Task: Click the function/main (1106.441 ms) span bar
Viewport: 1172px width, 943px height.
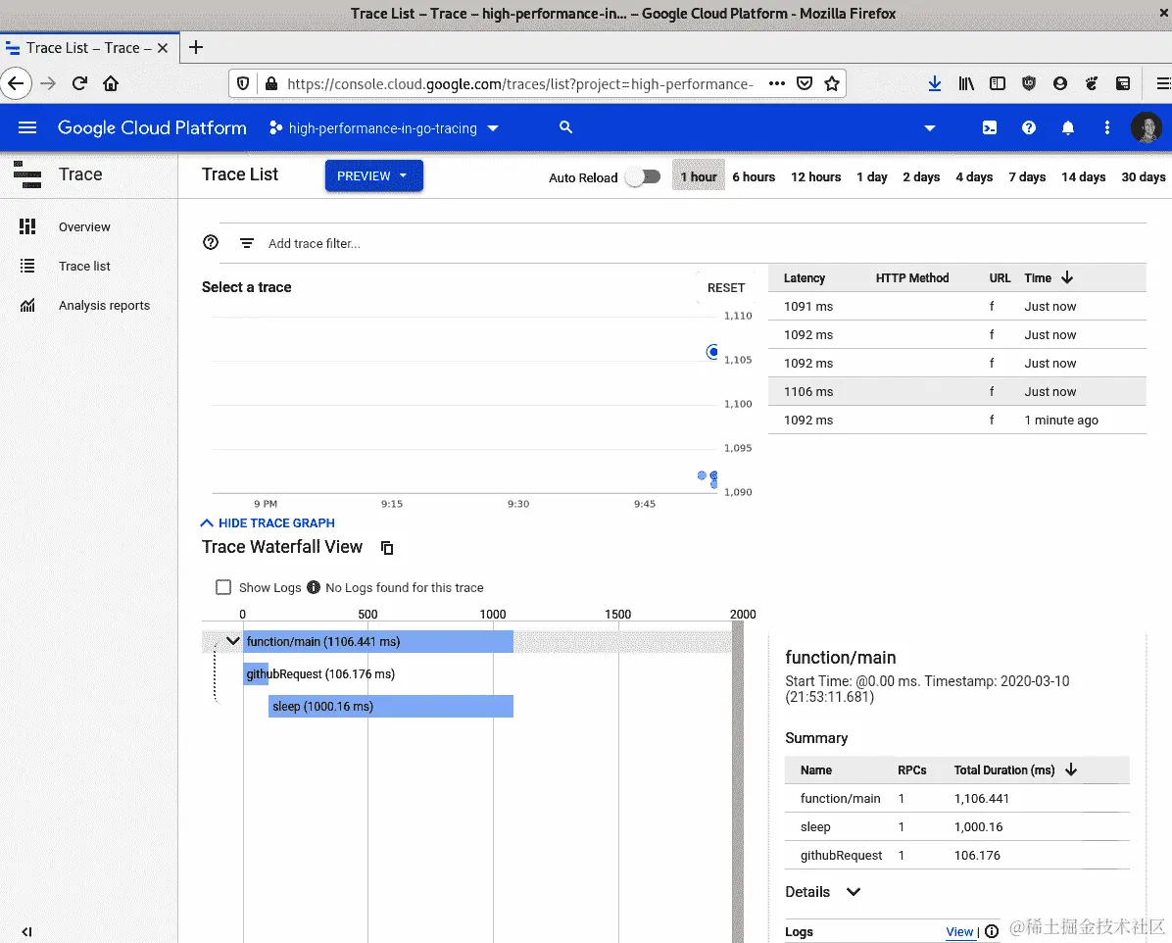Action: click(378, 642)
